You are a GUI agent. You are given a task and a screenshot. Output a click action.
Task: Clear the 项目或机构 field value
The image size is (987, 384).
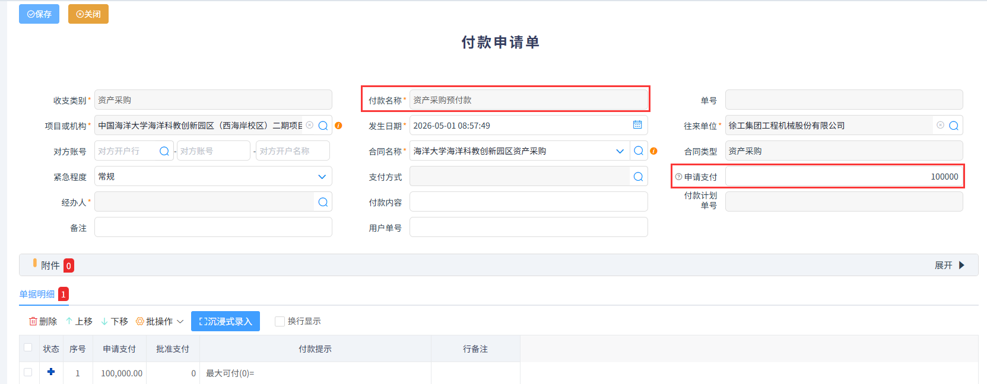tap(310, 125)
